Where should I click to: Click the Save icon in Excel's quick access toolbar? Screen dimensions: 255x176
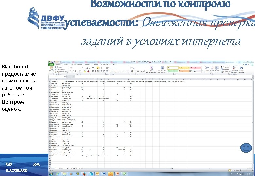[x=52, y=62]
